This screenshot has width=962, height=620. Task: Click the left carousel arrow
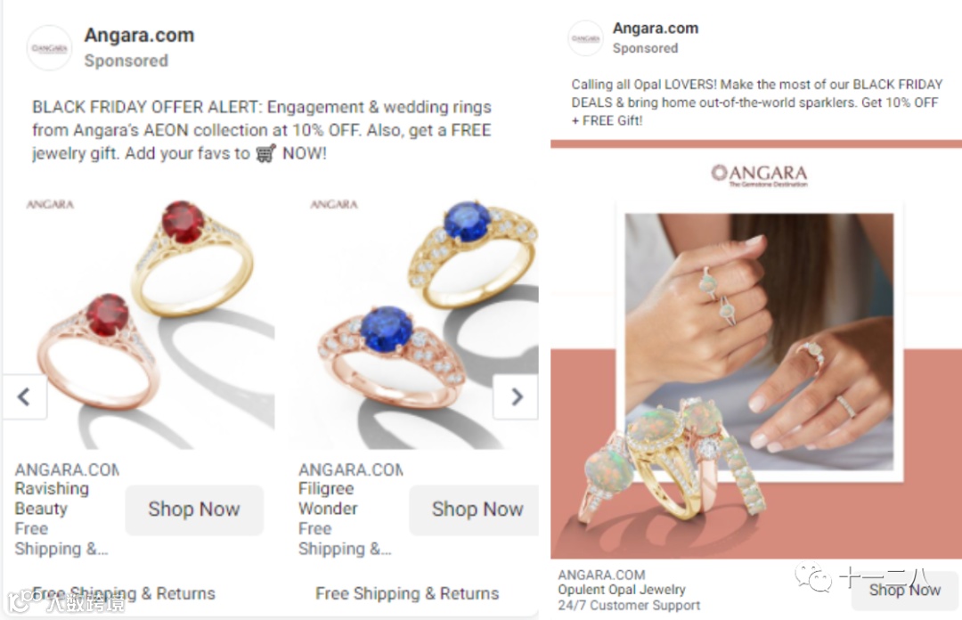(x=25, y=396)
